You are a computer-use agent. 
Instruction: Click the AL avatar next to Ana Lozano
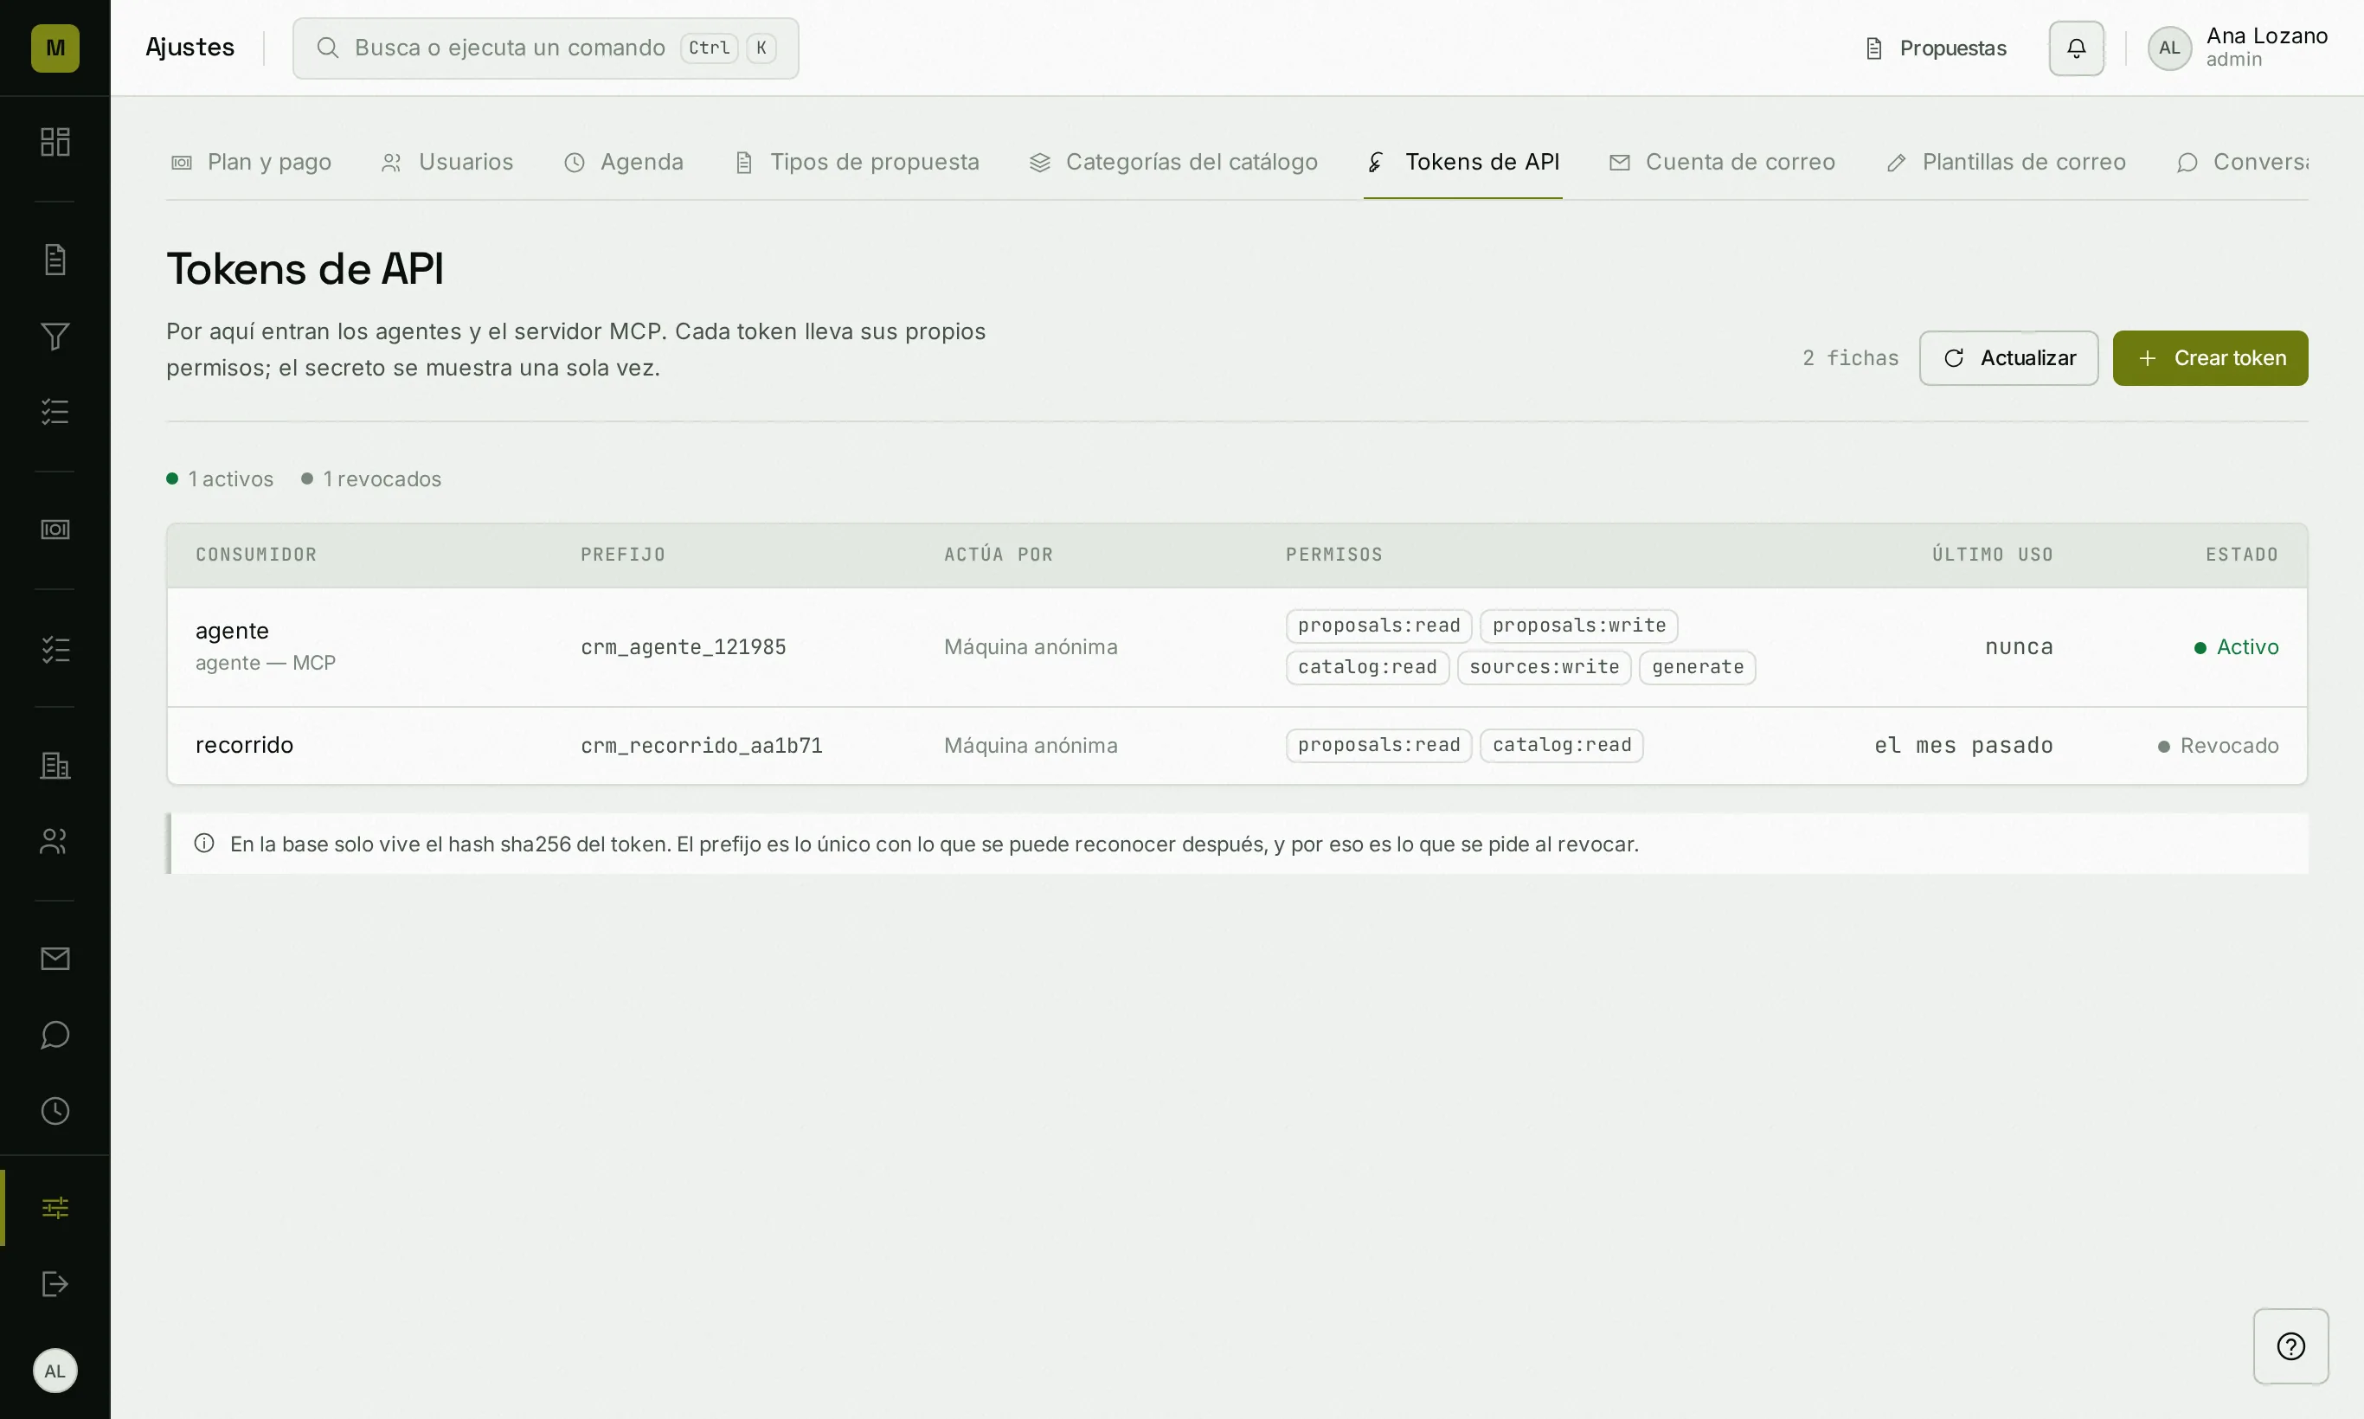click(x=2169, y=48)
